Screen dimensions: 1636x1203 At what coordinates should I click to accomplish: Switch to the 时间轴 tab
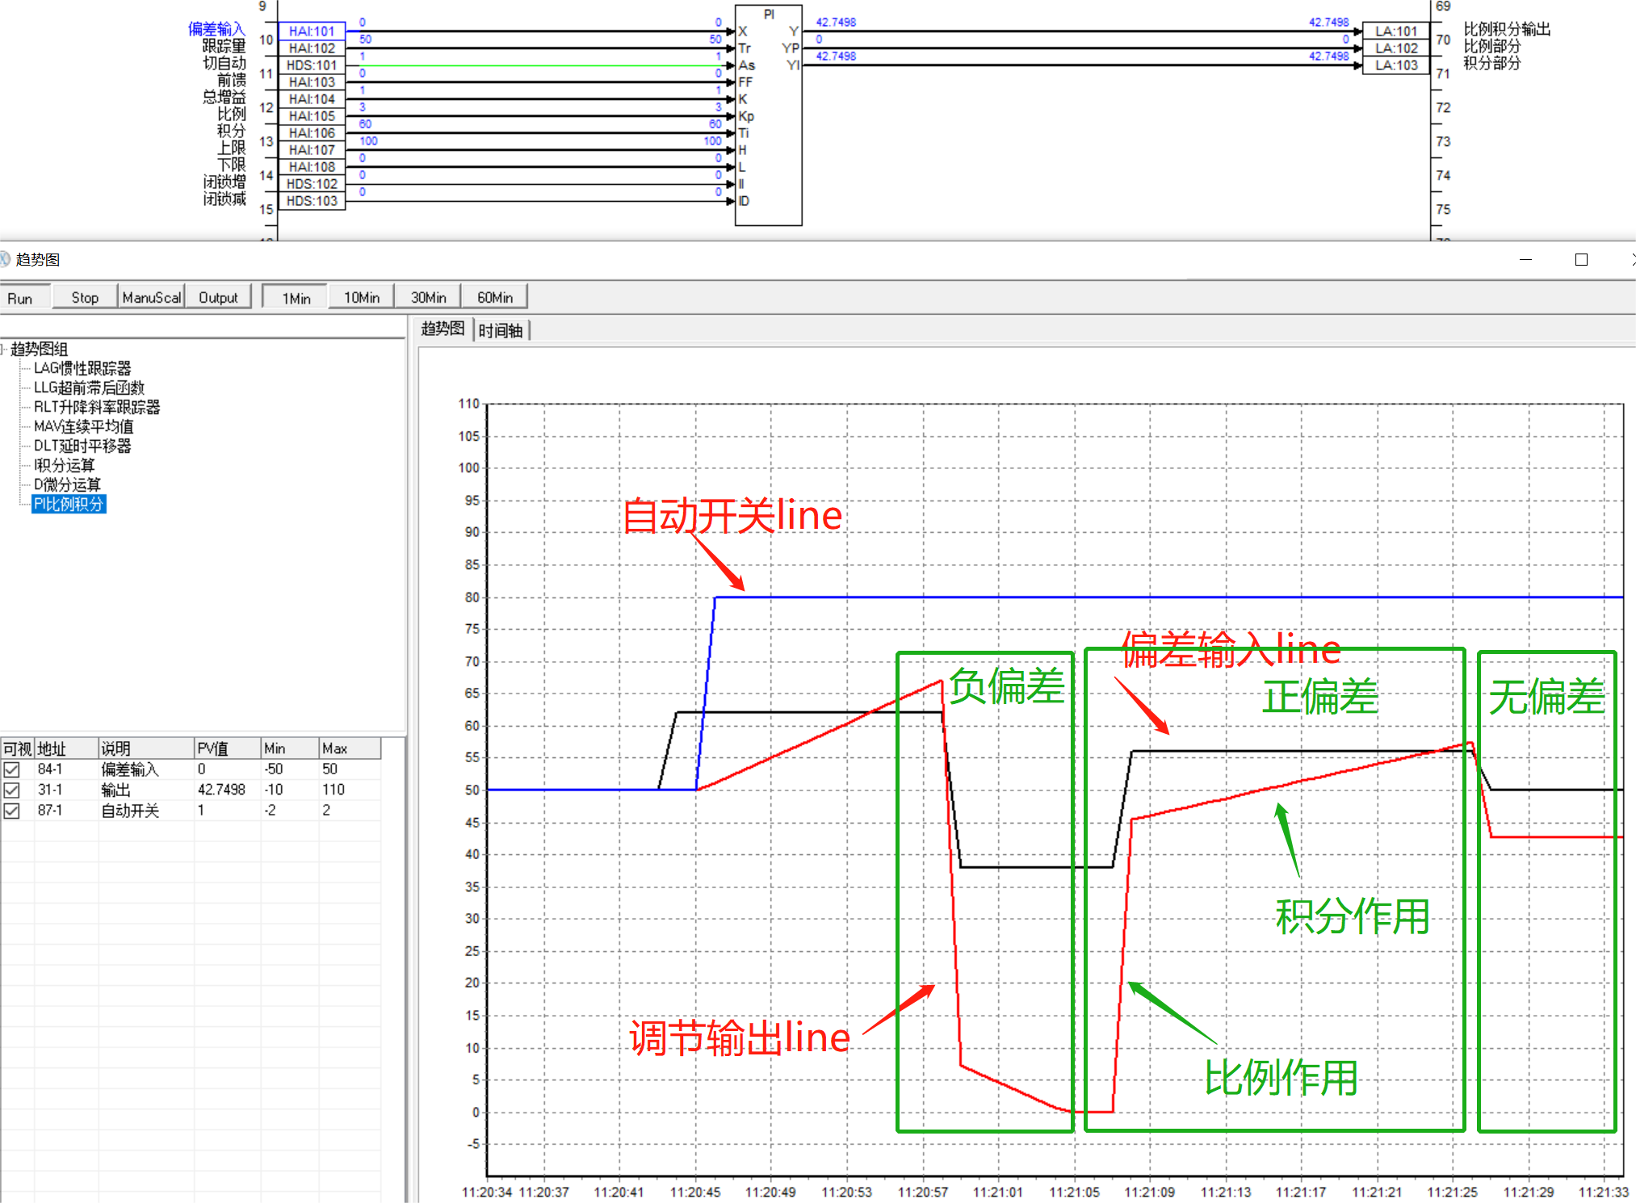pos(501,330)
